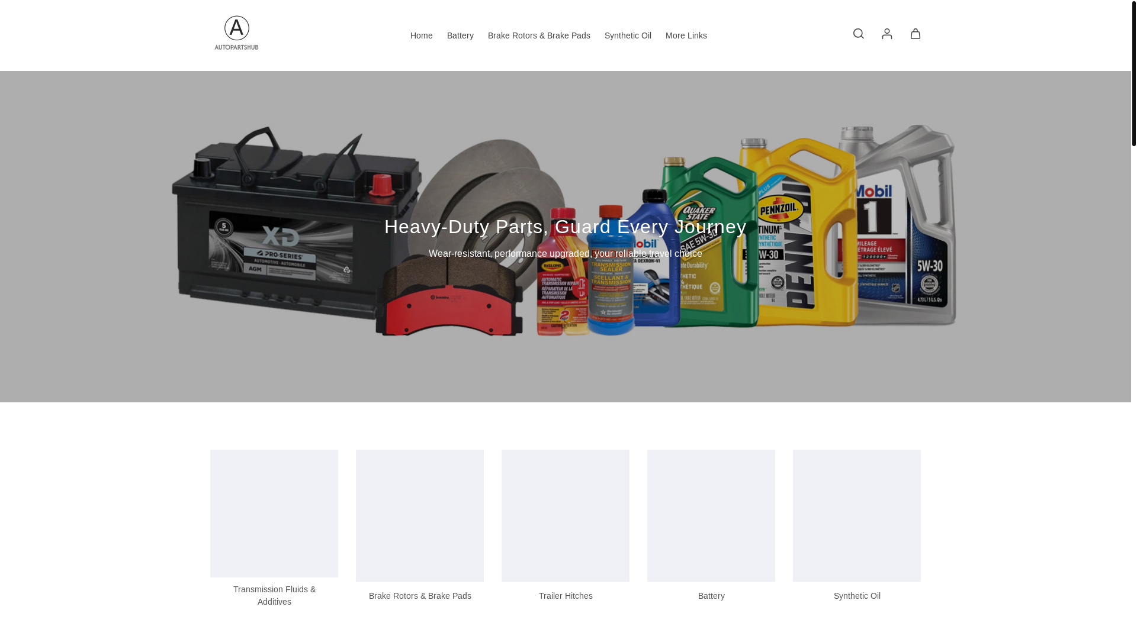Click the AutoPartsHub logo

236,33
